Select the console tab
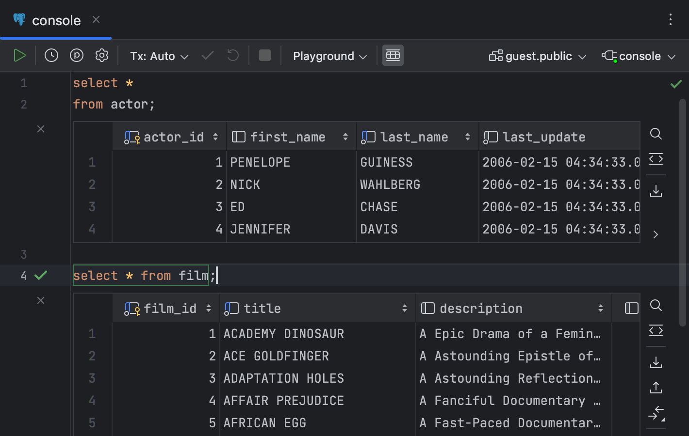Viewport: 689px width, 436px height. 56,20
